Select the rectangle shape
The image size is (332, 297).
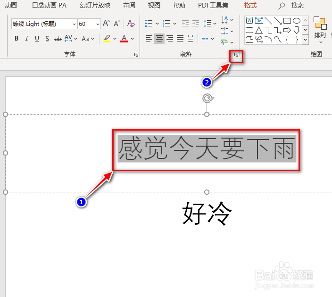[287, 21]
